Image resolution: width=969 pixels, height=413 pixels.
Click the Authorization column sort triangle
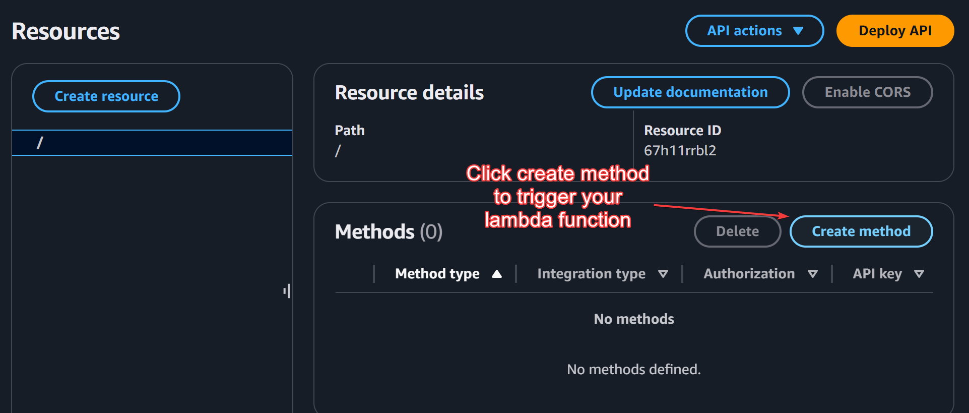(x=813, y=274)
